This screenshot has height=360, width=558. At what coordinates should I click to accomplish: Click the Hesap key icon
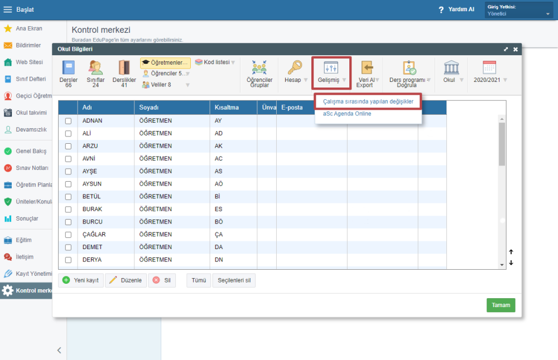click(294, 68)
